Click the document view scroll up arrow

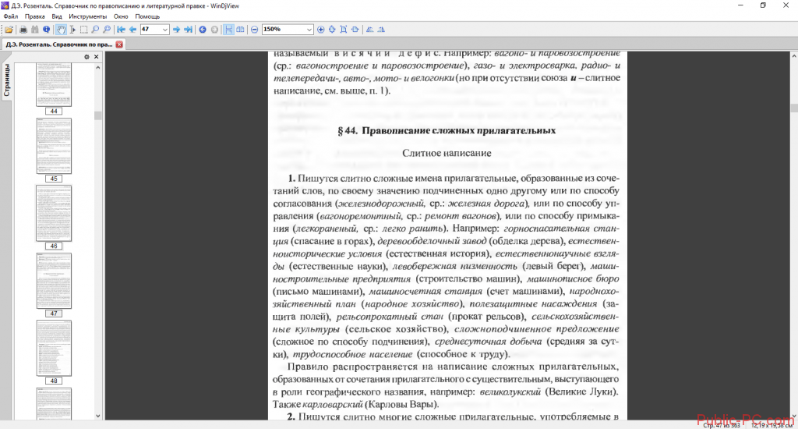point(794,55)
